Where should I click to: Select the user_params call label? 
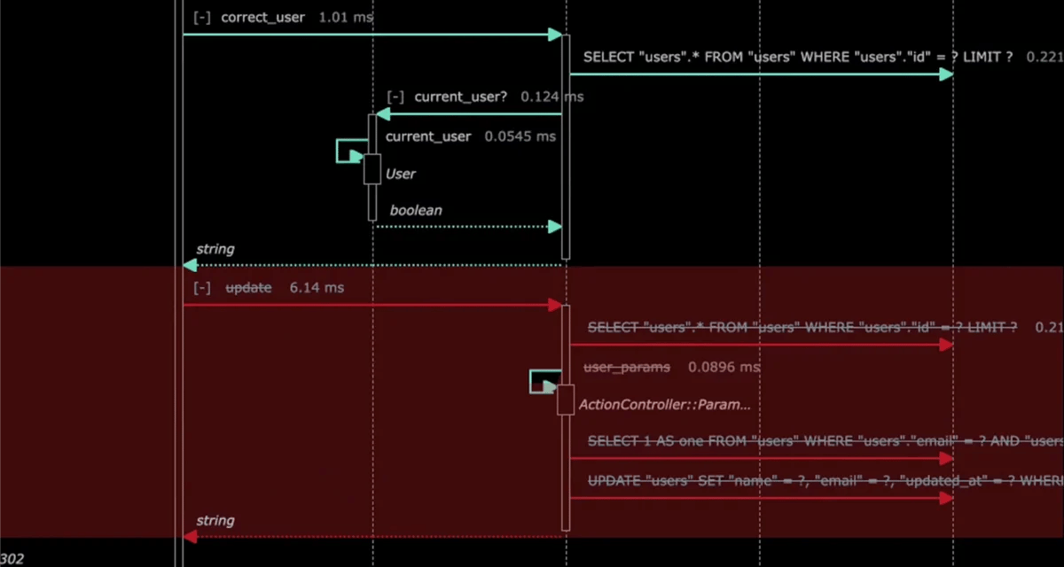point(627,366)
